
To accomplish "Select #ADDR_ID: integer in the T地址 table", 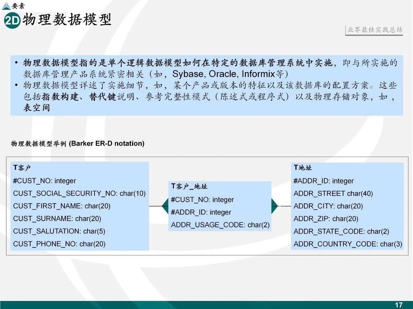I will pos(323,181).
